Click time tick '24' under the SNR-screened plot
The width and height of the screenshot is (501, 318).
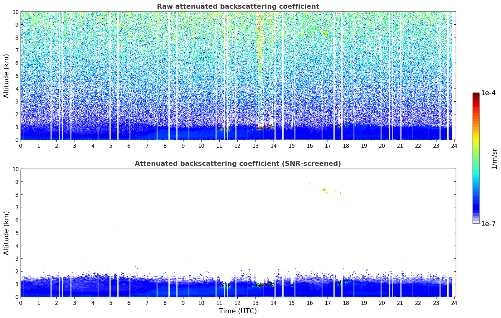454,303
